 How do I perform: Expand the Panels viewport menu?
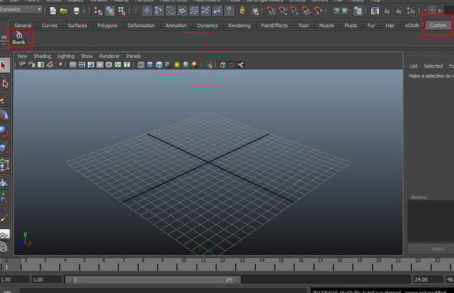pos(133,55)
